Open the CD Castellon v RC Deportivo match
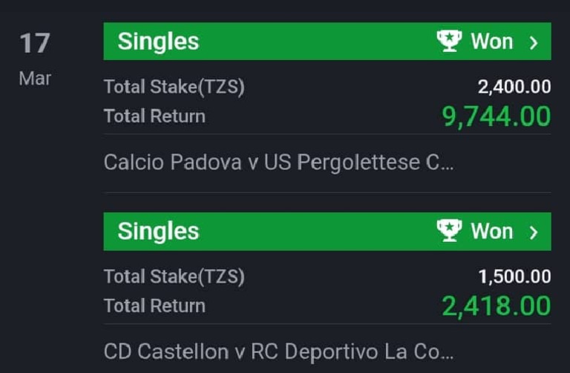Viewport: 570px width, 373px height. [278, 351]
